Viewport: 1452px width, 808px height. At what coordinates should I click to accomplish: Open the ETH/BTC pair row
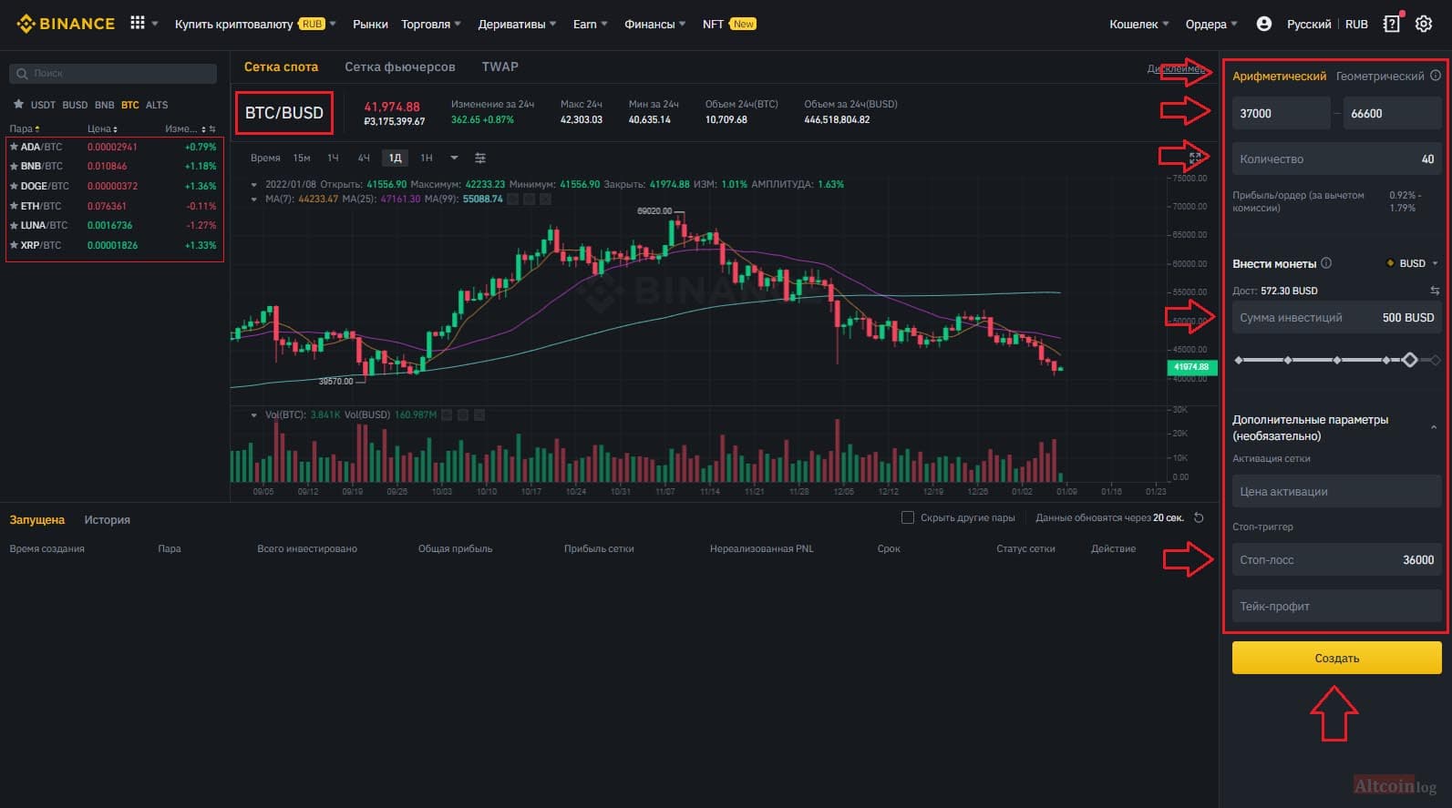coord(114,206)
